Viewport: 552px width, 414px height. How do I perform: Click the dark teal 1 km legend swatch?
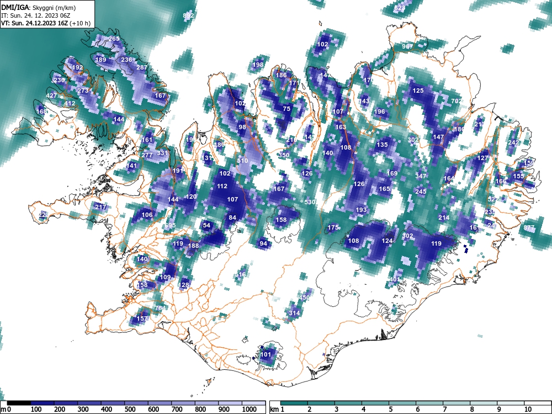(294, 403)
